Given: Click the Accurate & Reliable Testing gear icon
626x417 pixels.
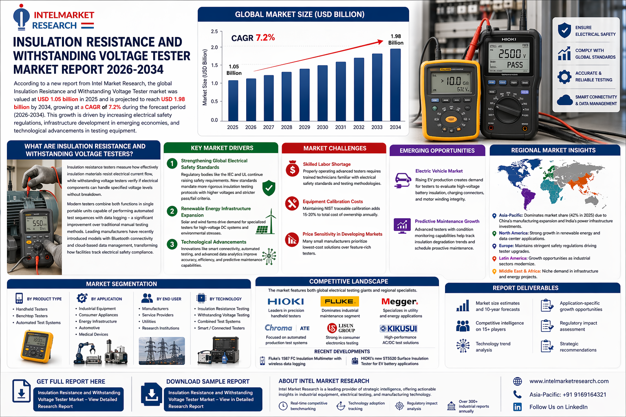Looking at the screenshot, I should click(x=564, y=77).
